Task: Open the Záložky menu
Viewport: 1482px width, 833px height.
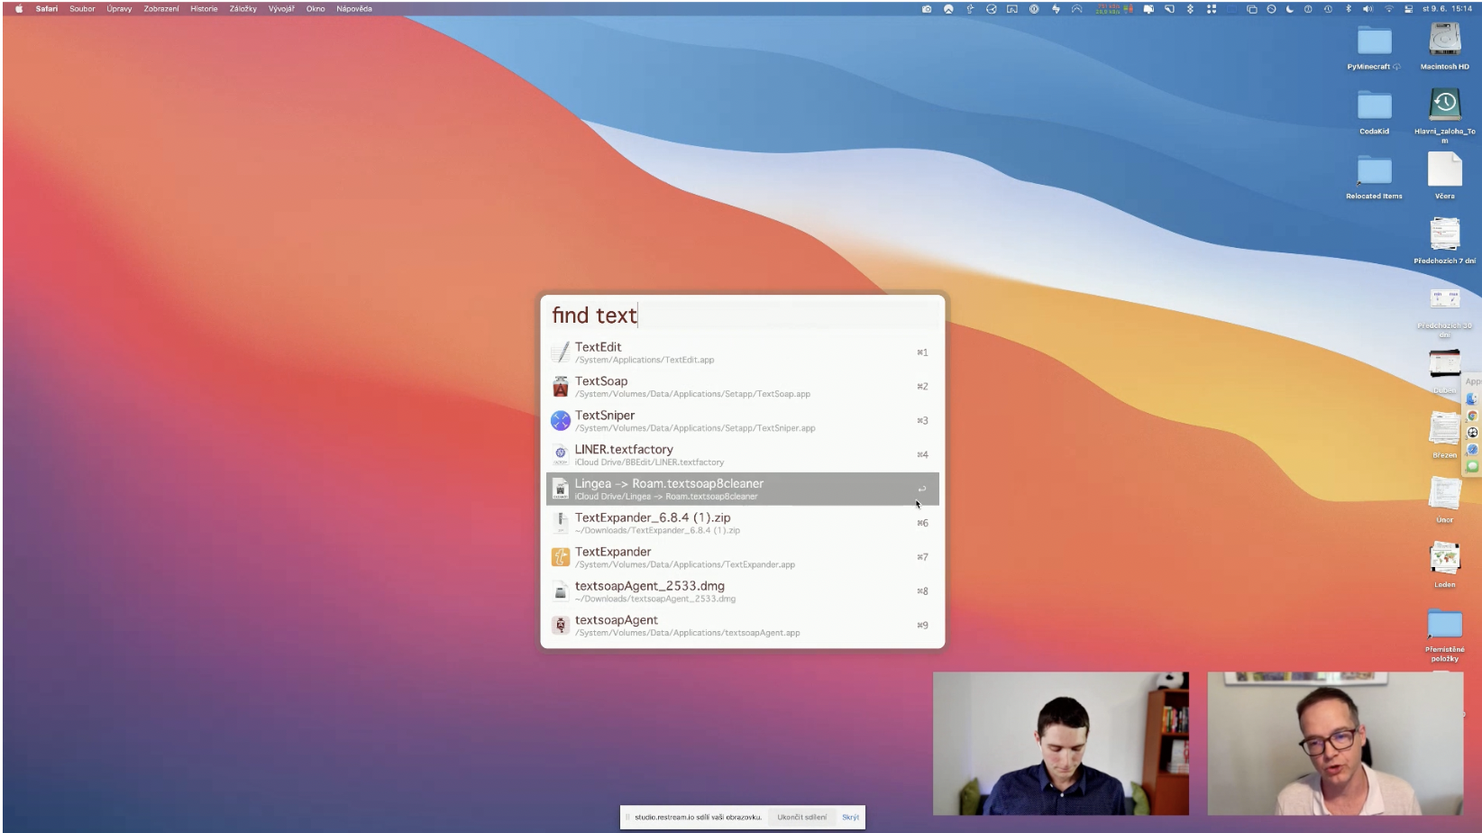Action: (x=243, y=9)
